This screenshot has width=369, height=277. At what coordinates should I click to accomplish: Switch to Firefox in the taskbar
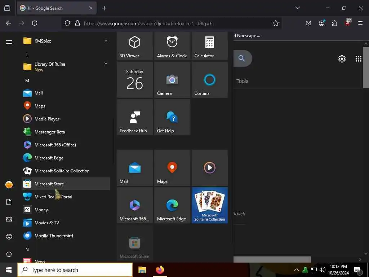[160, 270]
